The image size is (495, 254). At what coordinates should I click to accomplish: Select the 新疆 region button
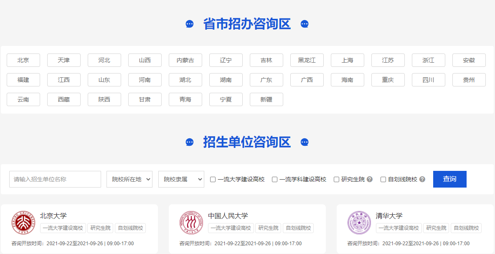267,99
